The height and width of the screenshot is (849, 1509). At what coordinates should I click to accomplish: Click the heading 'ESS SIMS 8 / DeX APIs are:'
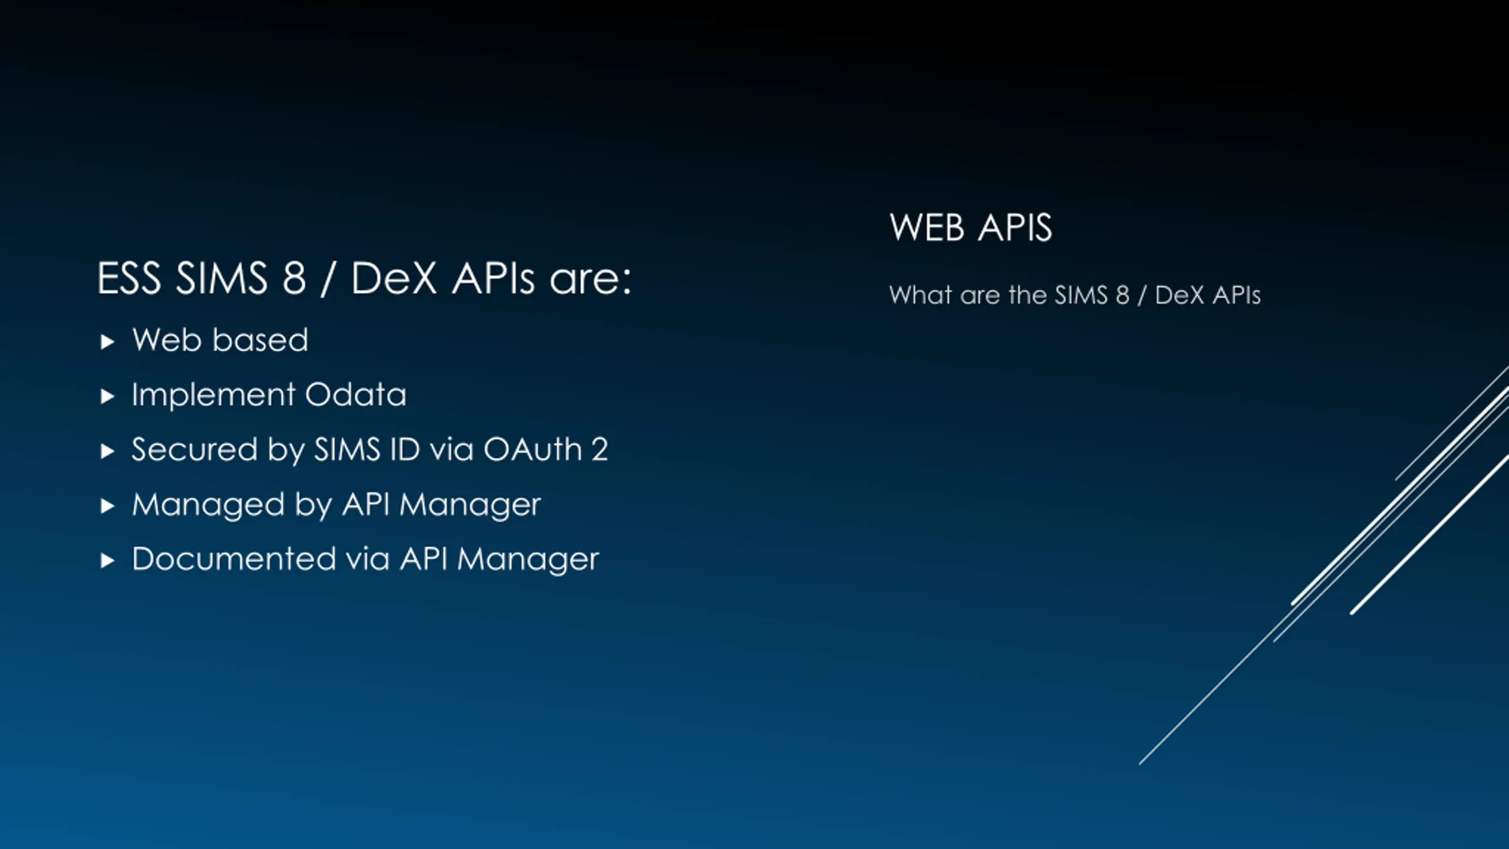tap(364, 278)
